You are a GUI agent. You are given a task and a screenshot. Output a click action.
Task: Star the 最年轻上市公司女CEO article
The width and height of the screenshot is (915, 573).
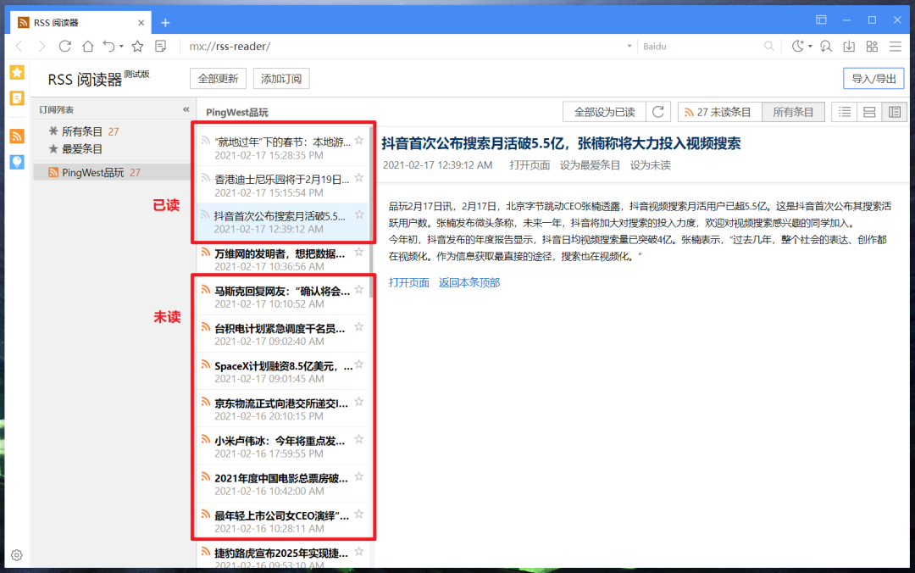[359, 514]
